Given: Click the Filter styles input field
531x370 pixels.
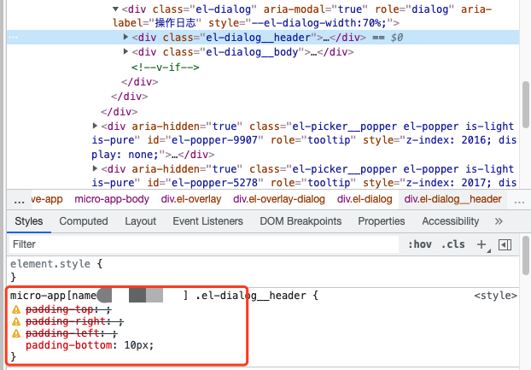Looking at the screenshot, I should 203,244.
